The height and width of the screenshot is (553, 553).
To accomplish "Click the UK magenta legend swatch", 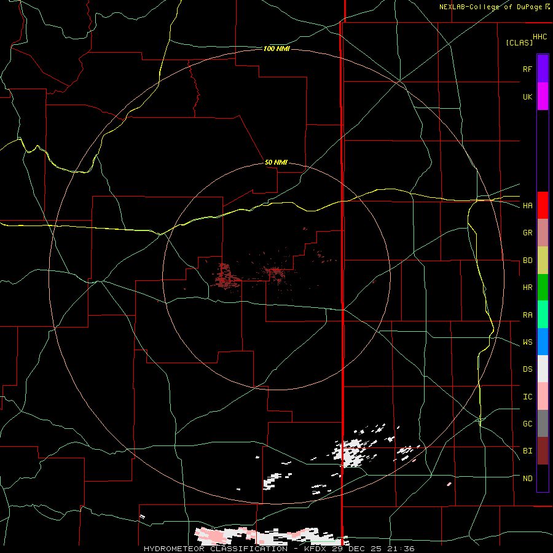I will coord(543,96).
